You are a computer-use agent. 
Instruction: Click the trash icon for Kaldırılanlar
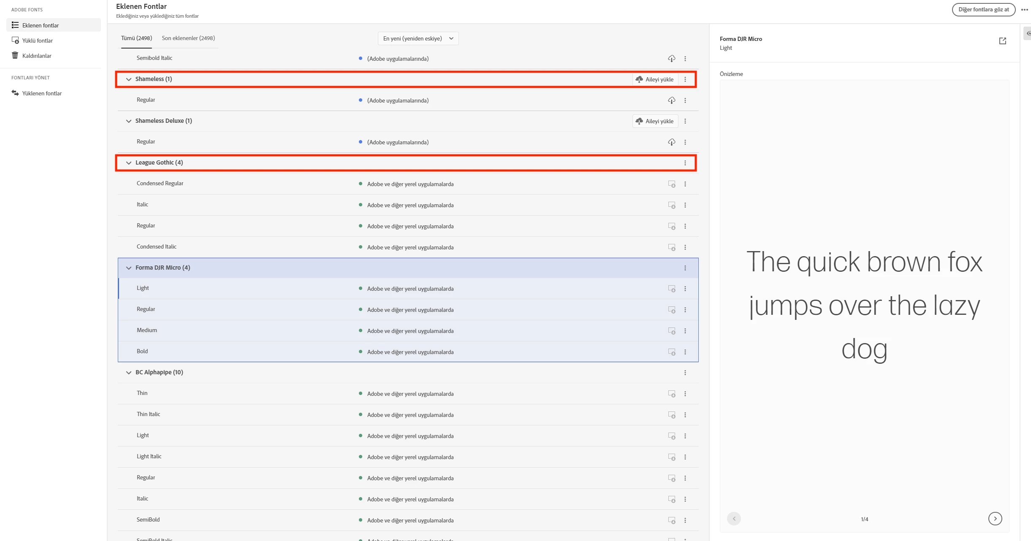pos(15,56)
